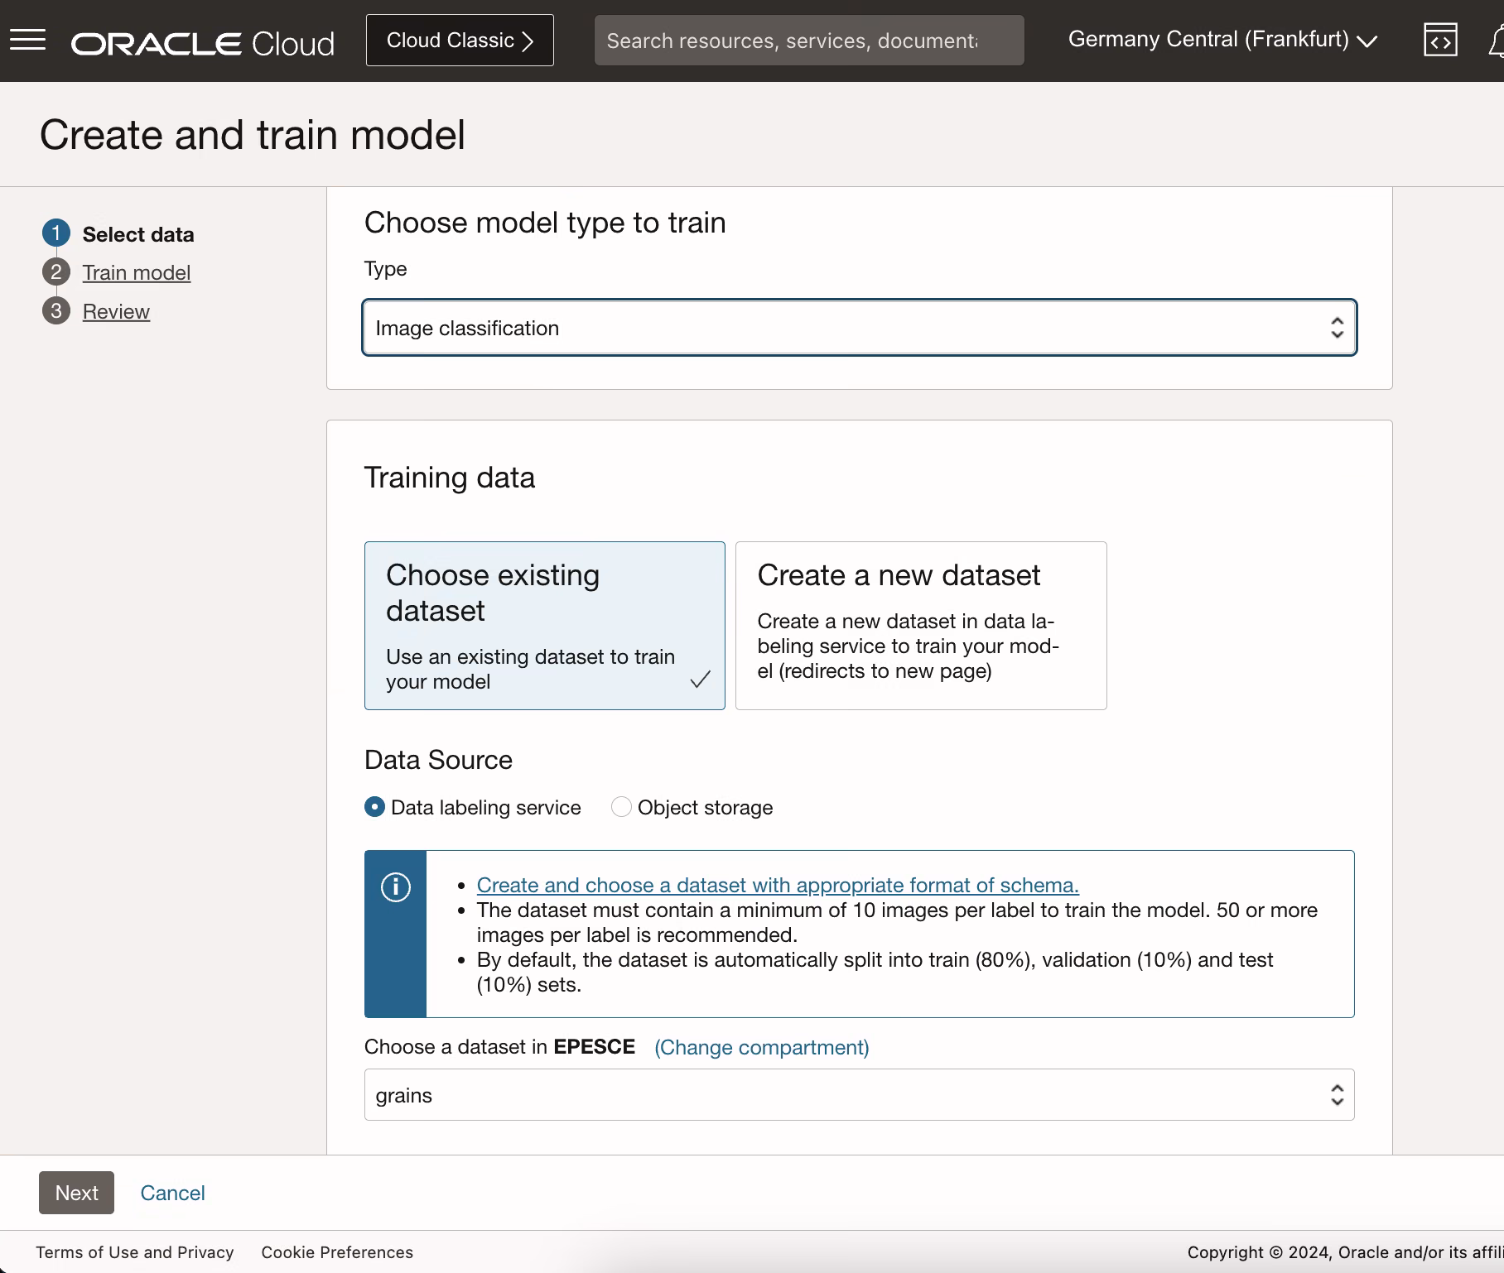Click the Data Source heading
1504x1273 pixels.
(x=438, y=760)
